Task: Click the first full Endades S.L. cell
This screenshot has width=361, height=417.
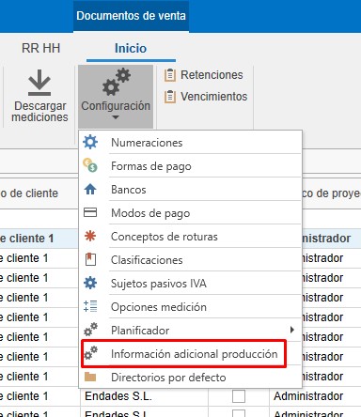Action: [x=144, y=396]
